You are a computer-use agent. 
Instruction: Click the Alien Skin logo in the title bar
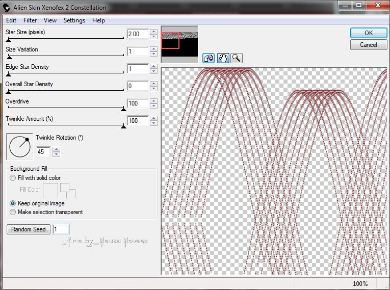7,8
